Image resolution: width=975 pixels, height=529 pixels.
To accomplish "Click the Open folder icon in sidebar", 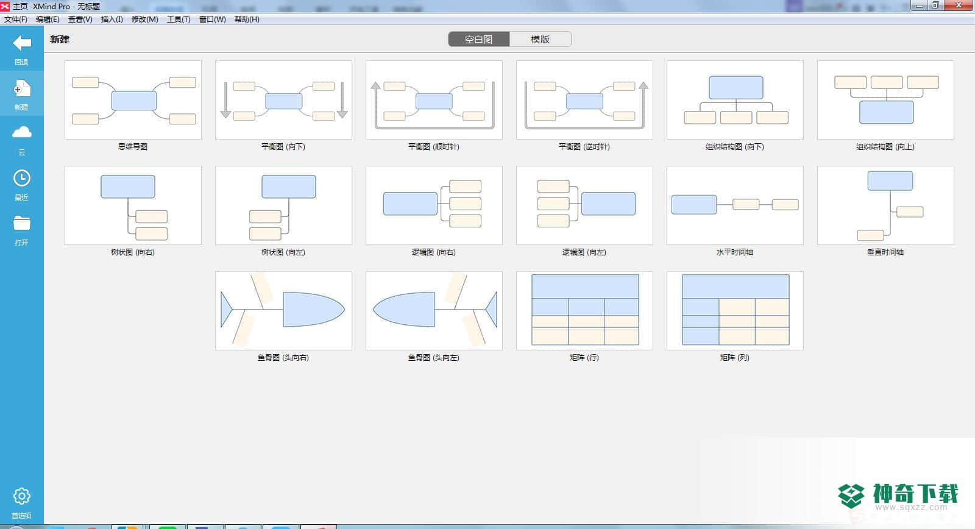I will 22,223.
